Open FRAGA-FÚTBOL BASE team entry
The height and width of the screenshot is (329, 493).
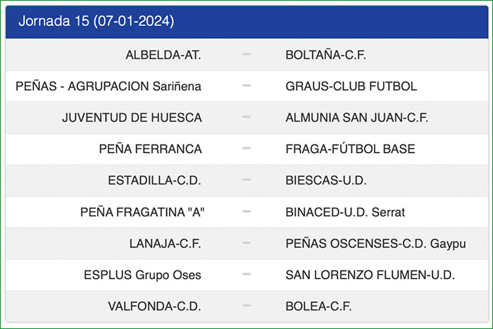point(350,149)
